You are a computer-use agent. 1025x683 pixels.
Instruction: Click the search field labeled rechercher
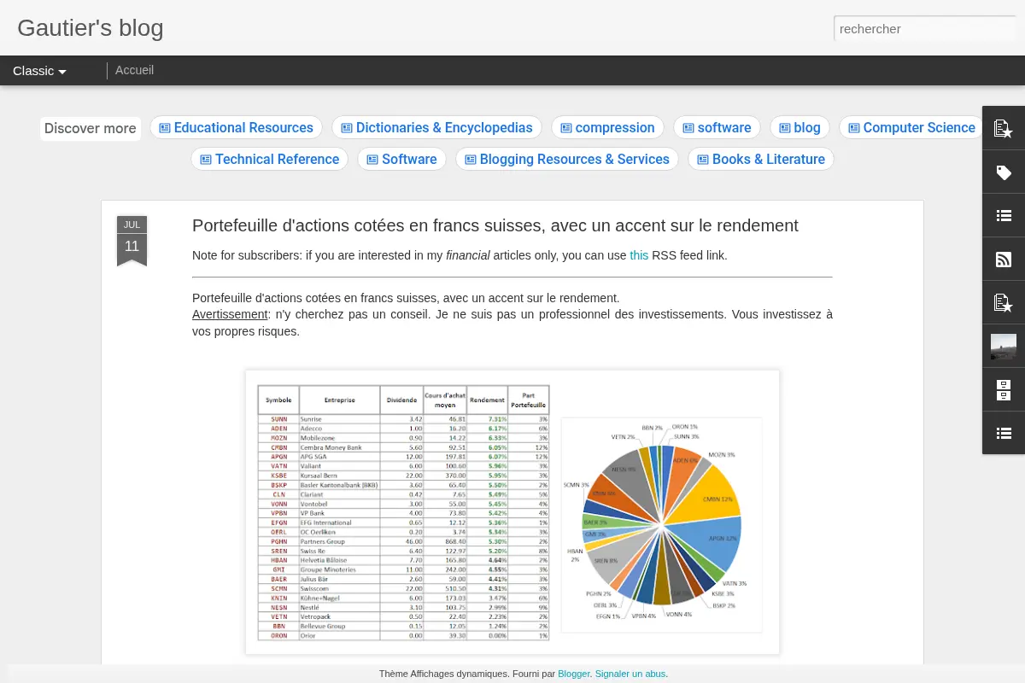tap(925, 28)
